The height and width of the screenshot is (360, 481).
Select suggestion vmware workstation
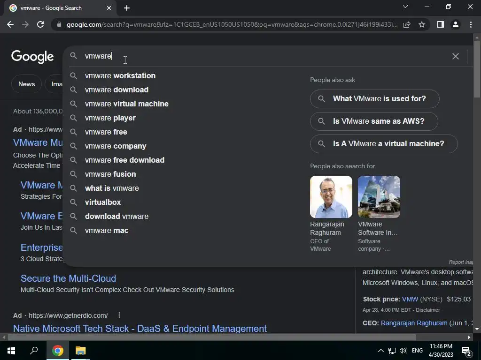(x=120, y=75)
